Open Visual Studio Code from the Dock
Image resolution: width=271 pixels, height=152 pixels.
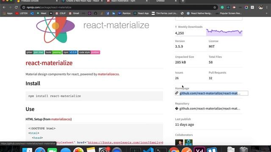pyautogui.click(x=148, y=150)
